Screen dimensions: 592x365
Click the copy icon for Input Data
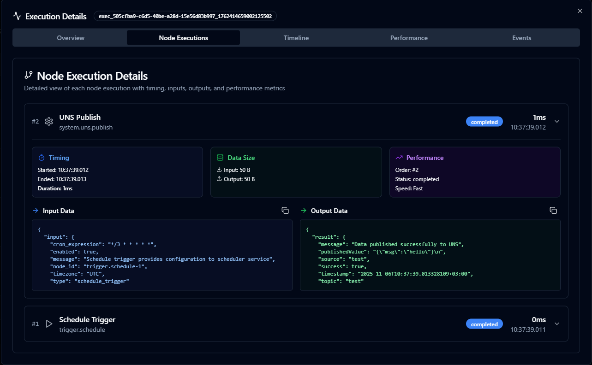285,211
